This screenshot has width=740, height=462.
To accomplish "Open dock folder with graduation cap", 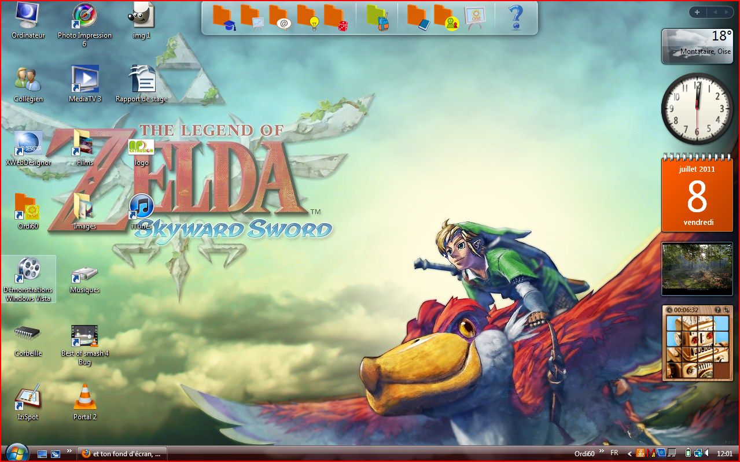I will 223,17.
